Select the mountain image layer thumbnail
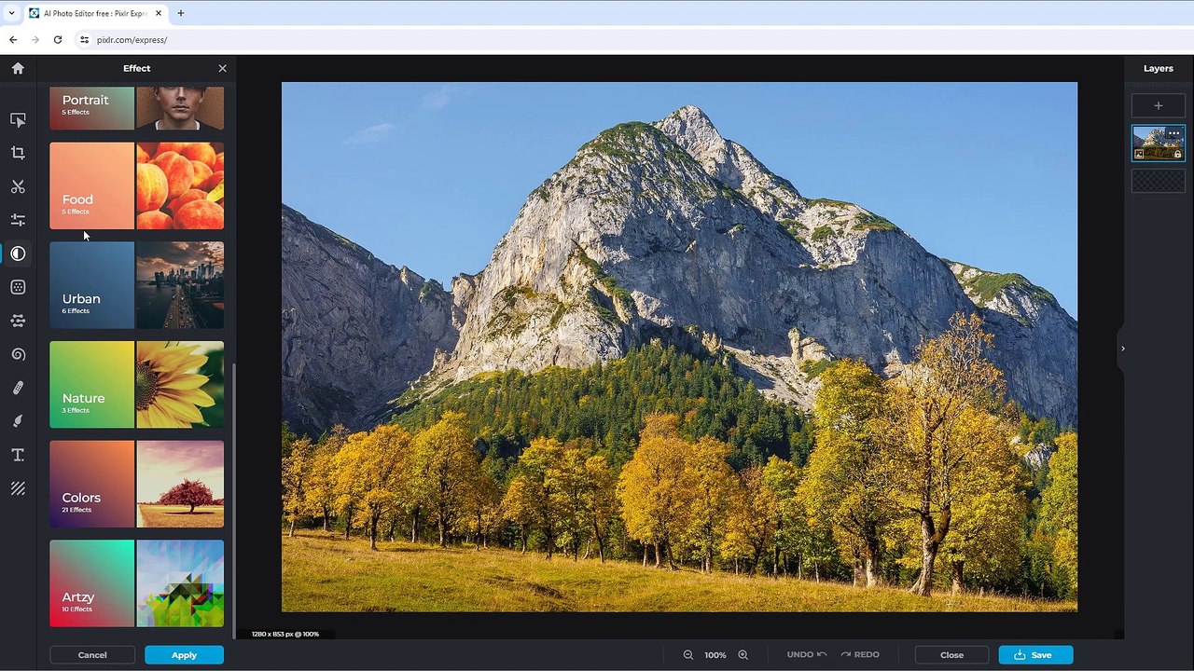Viewport: 1194px width, 671px height. tap(1159, 144)
